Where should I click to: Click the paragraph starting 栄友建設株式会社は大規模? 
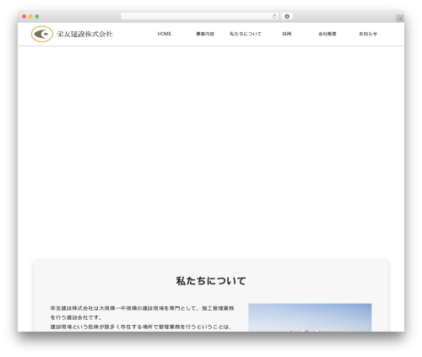[142, 313]
